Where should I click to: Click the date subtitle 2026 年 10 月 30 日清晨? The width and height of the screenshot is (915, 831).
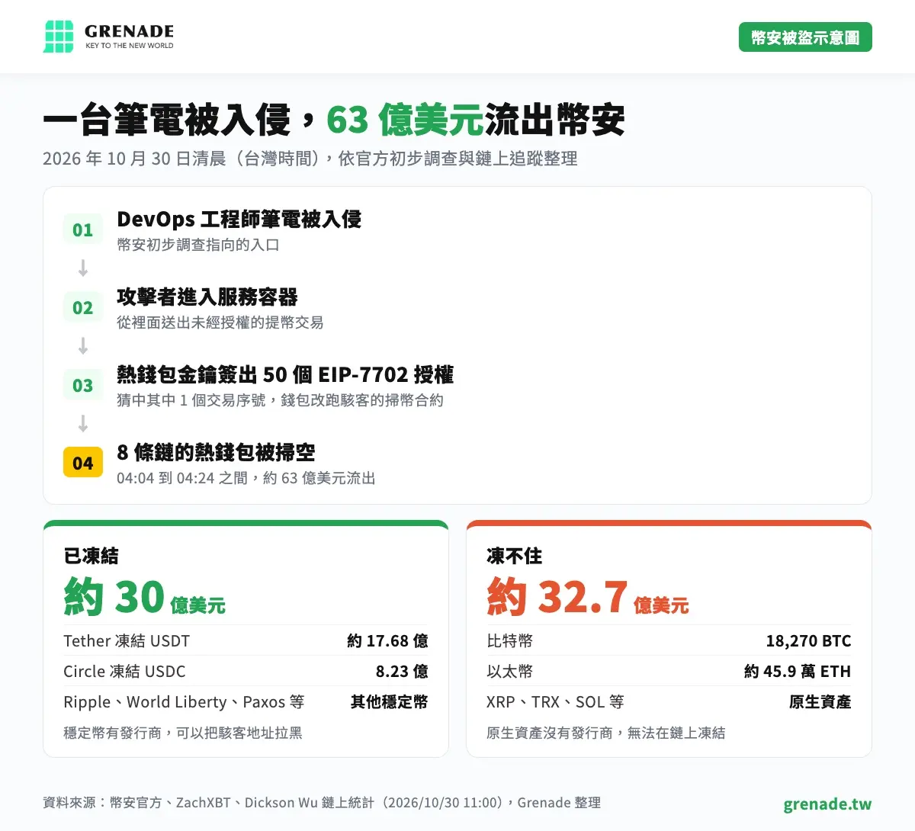point(134,159)
